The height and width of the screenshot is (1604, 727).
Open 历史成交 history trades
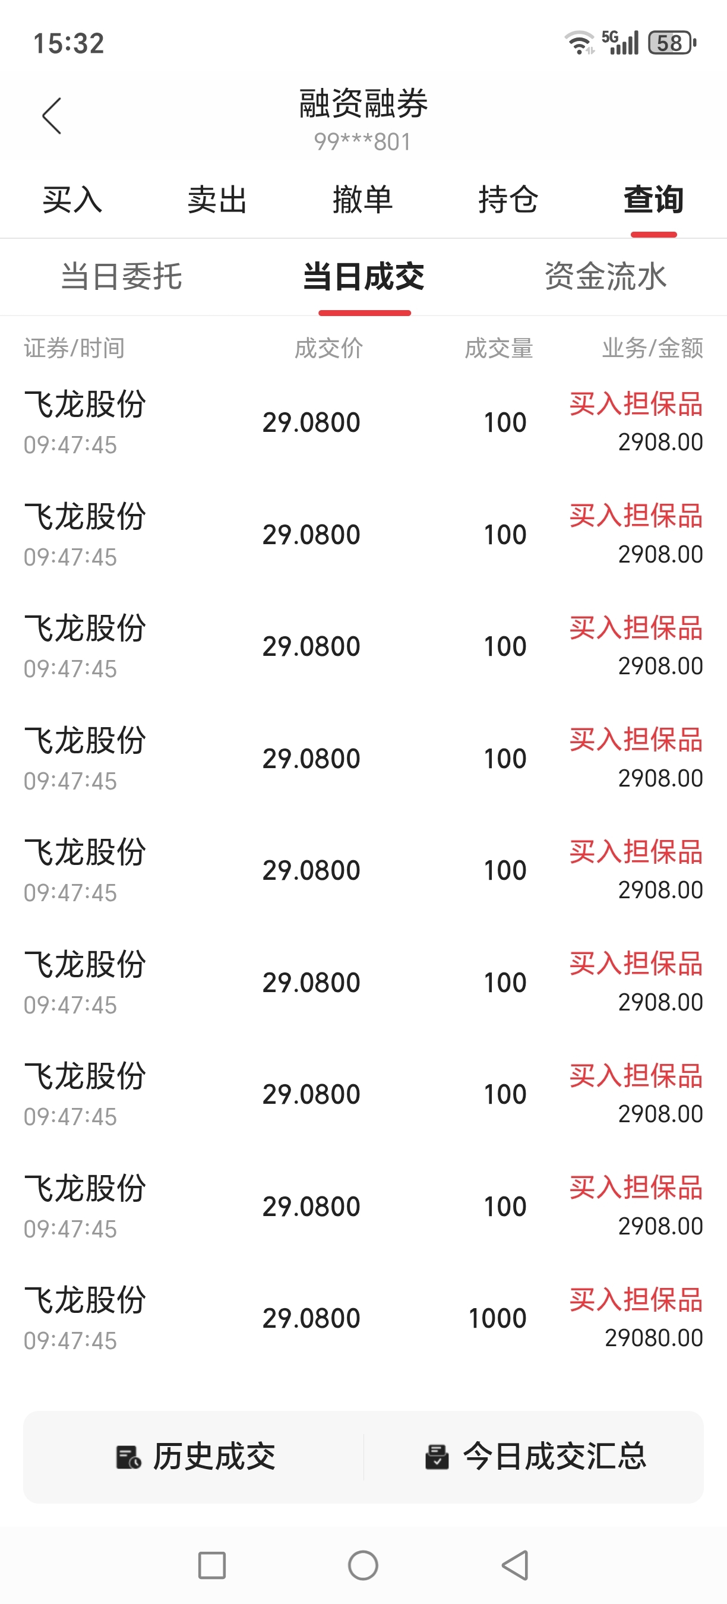coord(194,1457)
